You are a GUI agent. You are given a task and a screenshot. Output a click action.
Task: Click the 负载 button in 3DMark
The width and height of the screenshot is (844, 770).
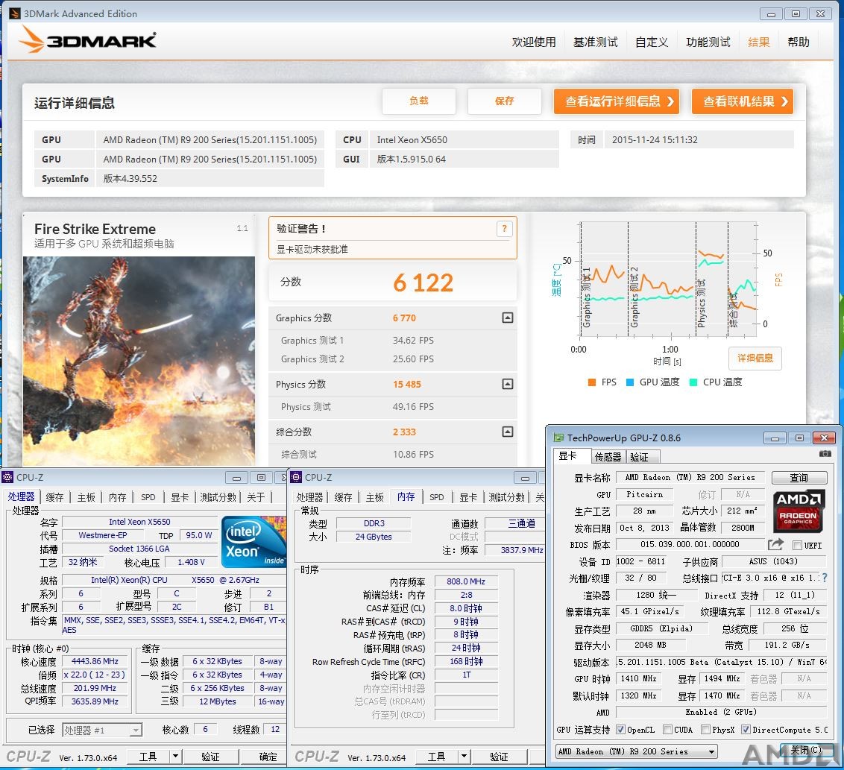419,101
